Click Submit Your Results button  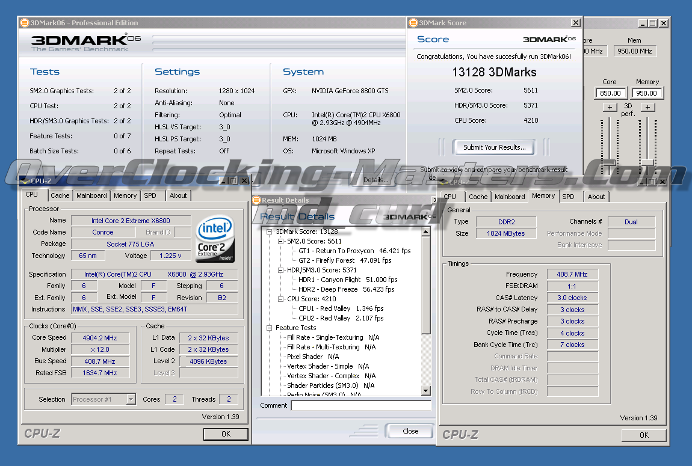pos(494,147)
